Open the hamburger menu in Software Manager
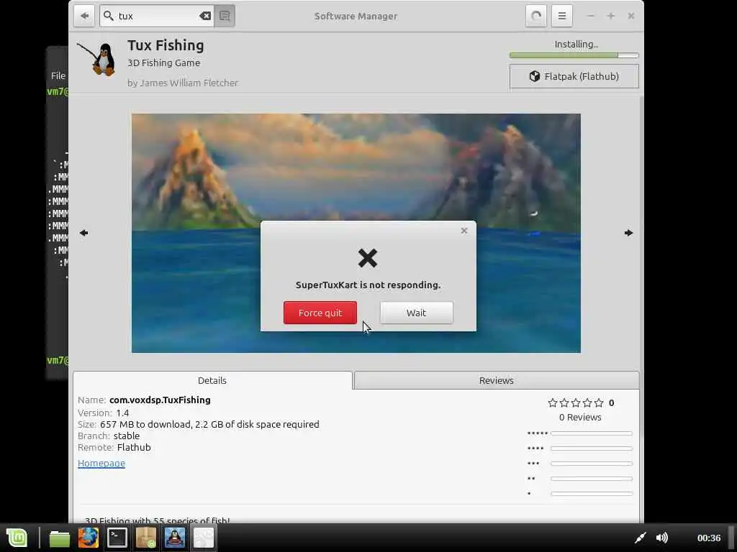 pos(561,16)
